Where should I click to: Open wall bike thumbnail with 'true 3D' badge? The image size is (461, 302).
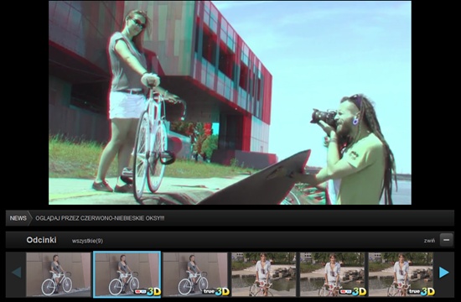(x=195, y=274)
